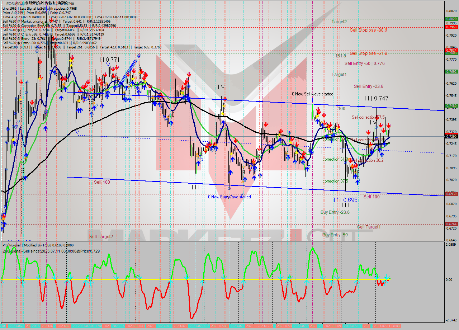Click the 'Target2' label on the chart
The image size is (459, 330).
339,22
